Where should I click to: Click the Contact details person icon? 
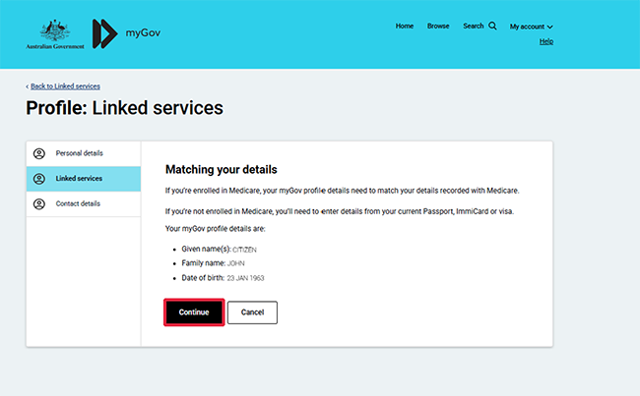39,204
